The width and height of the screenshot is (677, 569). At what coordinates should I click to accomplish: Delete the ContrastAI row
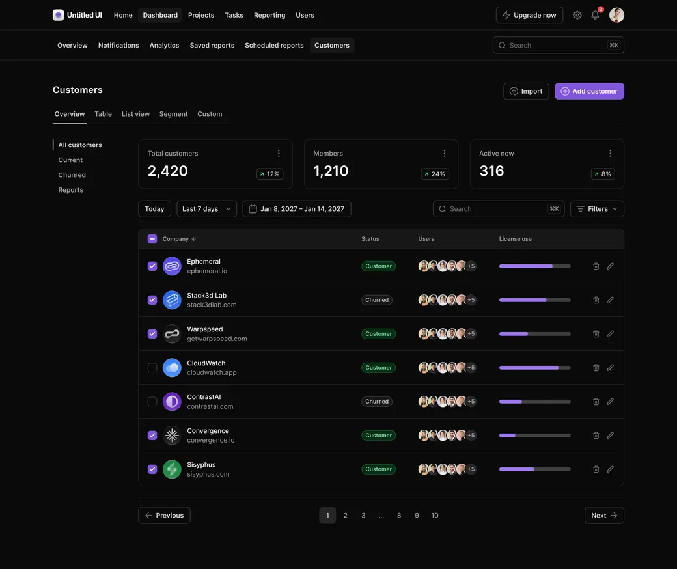596,402
